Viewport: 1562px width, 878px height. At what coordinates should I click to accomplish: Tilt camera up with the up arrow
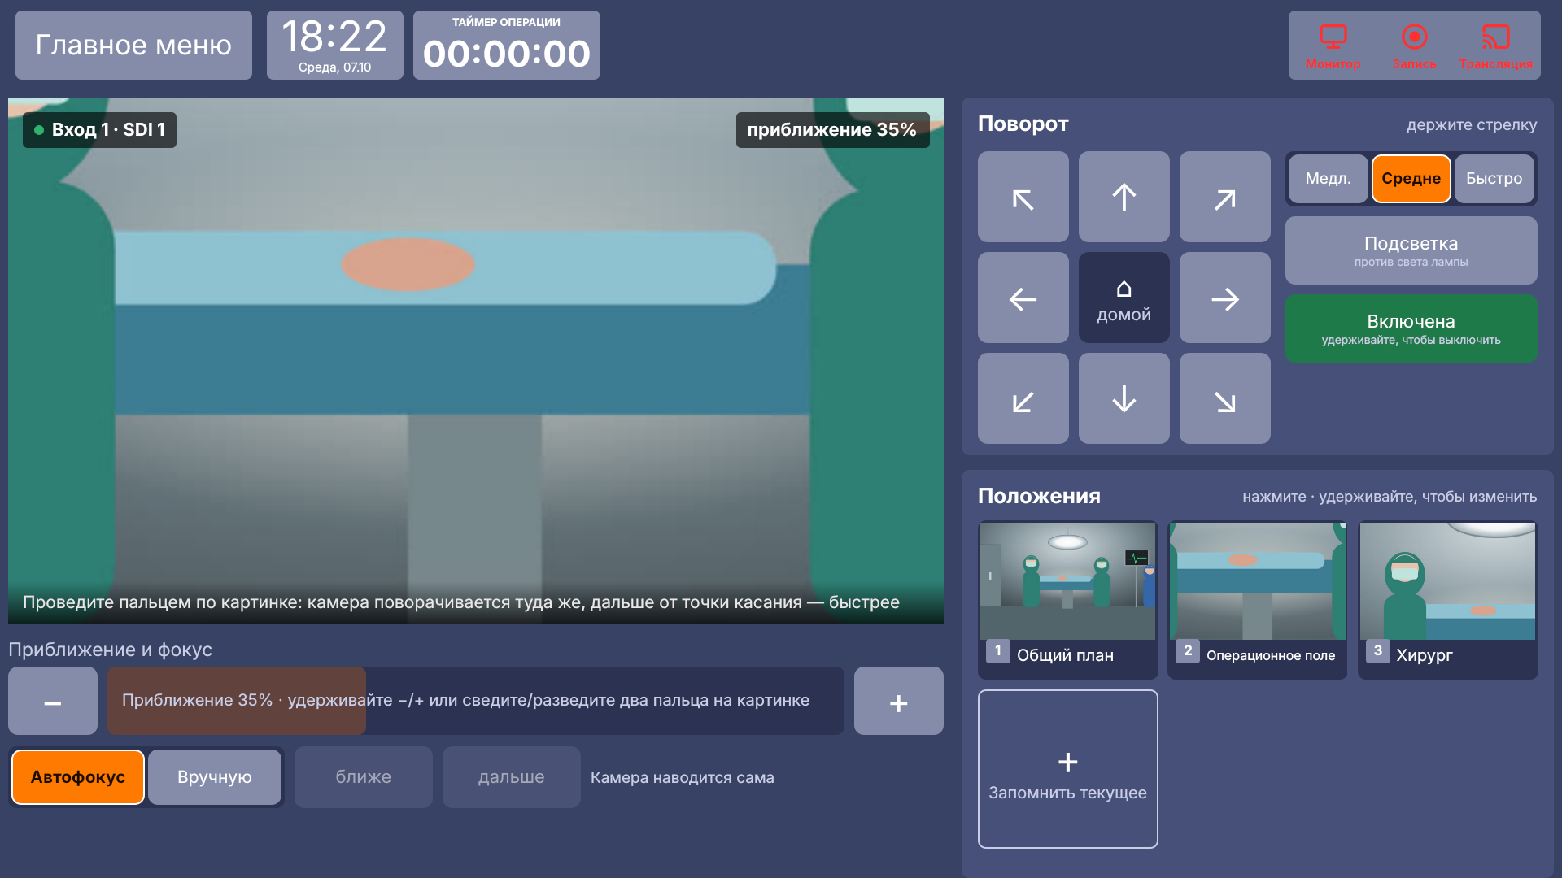(1124, 197)
